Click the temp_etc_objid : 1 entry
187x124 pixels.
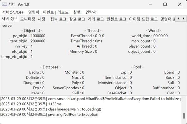pyautogui.click(x=17, y=57)
